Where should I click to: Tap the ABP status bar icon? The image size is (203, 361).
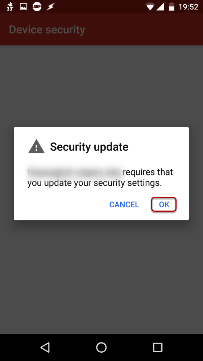click(x=37, y=7)
